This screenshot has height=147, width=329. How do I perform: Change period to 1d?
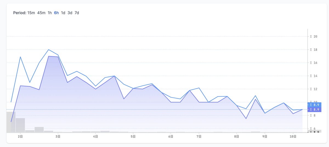[x=63, y=13]
